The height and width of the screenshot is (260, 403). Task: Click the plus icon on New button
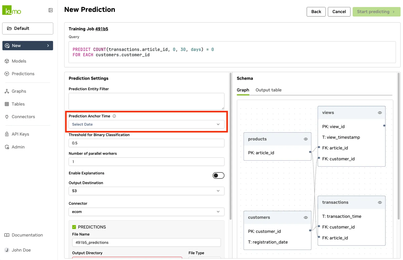pos(7,45)
